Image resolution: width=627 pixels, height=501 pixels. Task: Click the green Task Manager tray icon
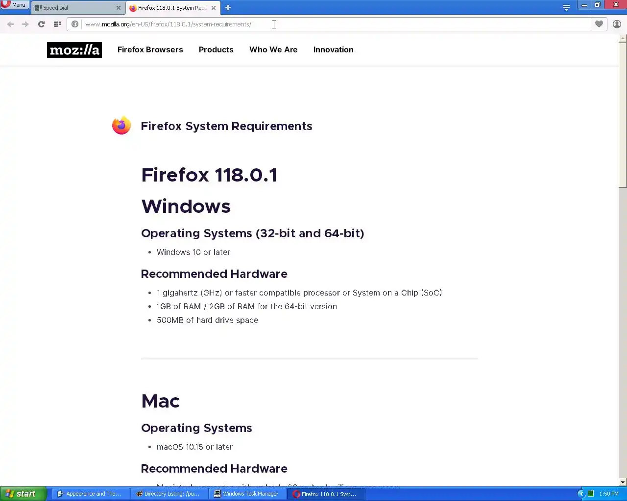tap(591, 494)
